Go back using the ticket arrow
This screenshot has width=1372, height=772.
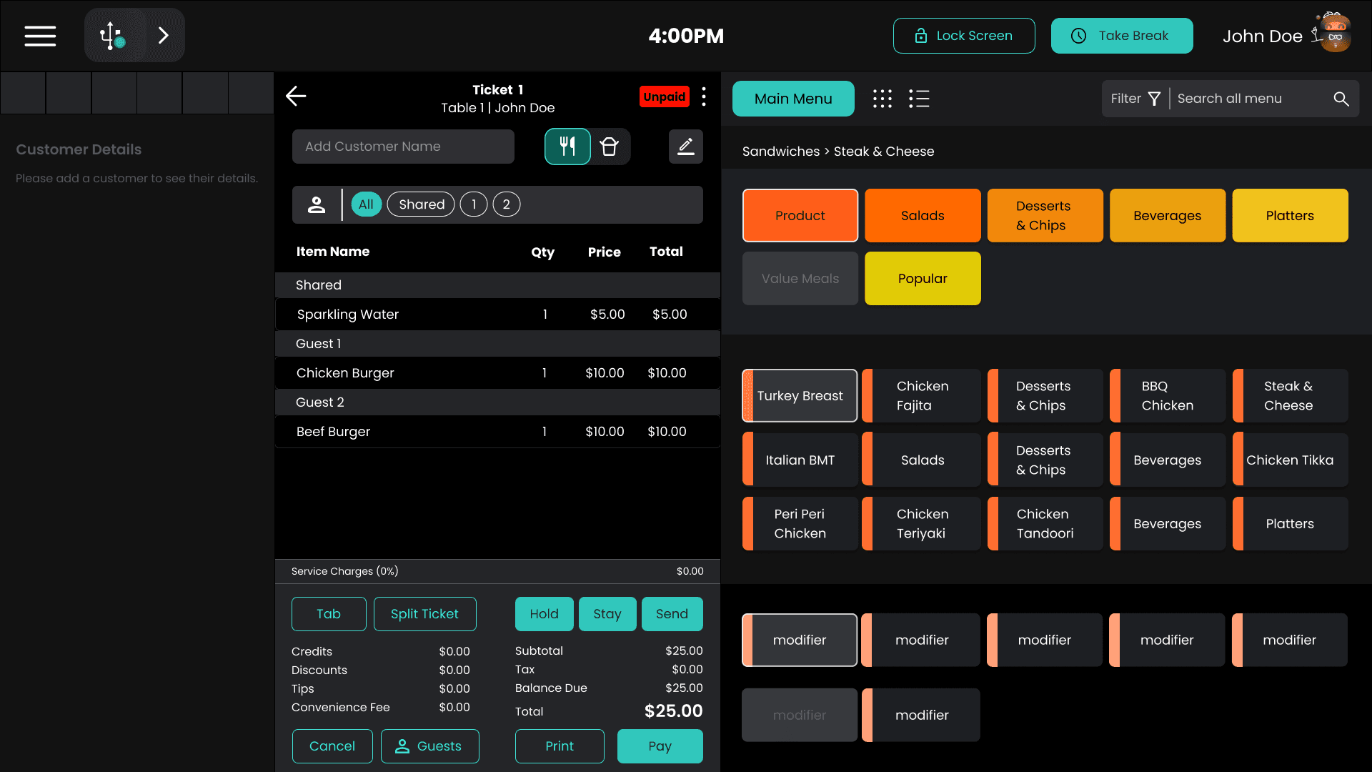296,96
